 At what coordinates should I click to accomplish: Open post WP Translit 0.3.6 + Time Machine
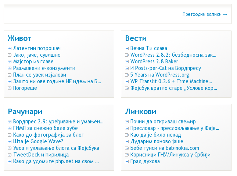pyautogui.click(x=171, y=81)
